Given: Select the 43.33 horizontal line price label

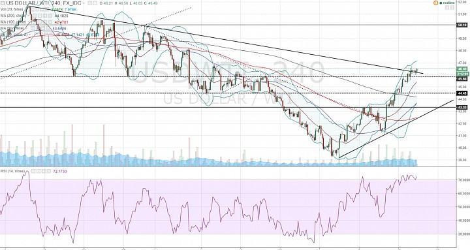Looking at the screenshot, I should coord(462,107).
